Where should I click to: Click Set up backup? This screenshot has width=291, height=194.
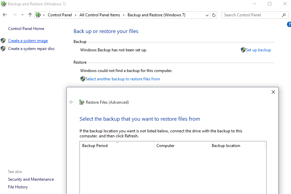[258, 50]
